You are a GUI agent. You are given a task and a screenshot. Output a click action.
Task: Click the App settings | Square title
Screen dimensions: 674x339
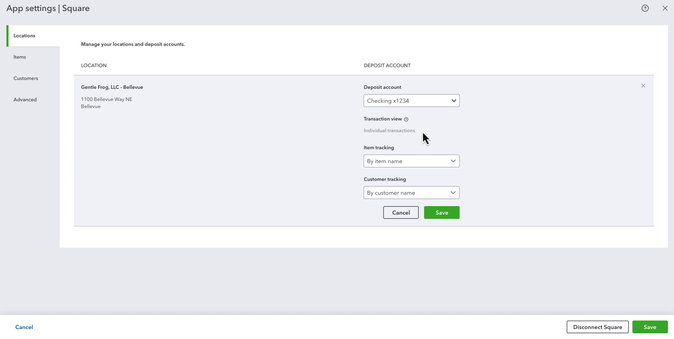(x=48, y=8)
